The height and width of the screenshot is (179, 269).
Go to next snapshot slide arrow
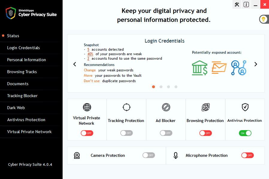[256, 64]
